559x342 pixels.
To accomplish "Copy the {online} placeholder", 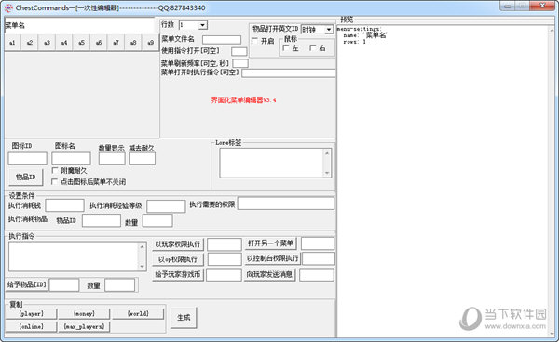I will (31, 326).
